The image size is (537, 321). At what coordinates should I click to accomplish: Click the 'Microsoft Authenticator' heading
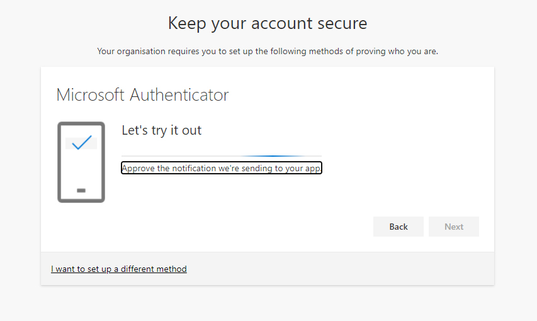coord(142,95)
